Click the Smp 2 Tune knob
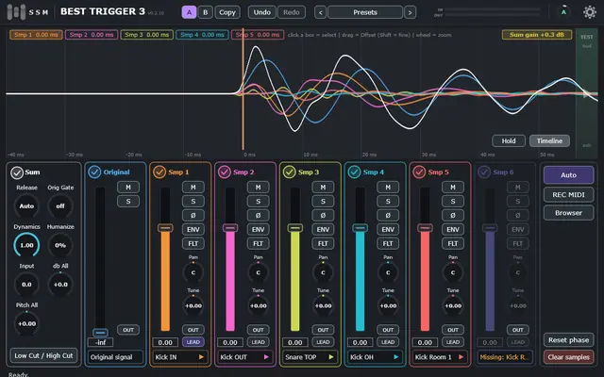 click(258, 305)
